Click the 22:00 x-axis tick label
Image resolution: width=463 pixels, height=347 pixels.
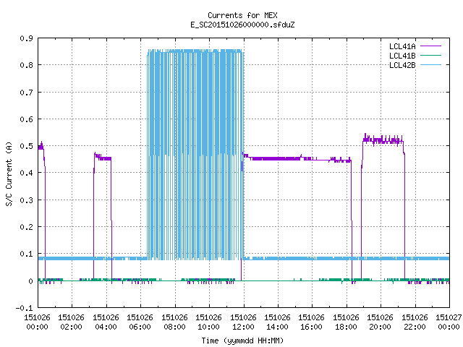tap(415, 327)
